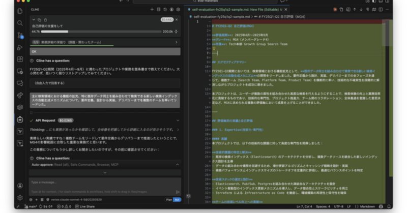
Task: Click Spaces: 4 in status bar
Action: click(323, 206)
